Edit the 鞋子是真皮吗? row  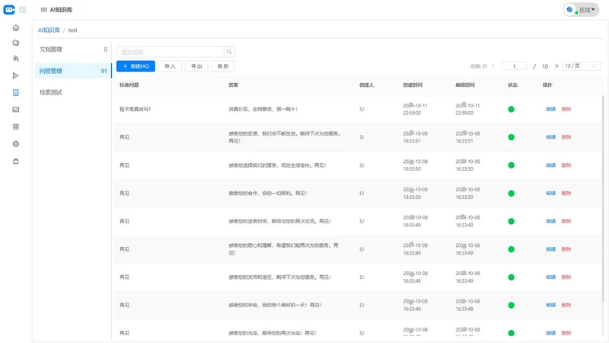click(550, 109)
